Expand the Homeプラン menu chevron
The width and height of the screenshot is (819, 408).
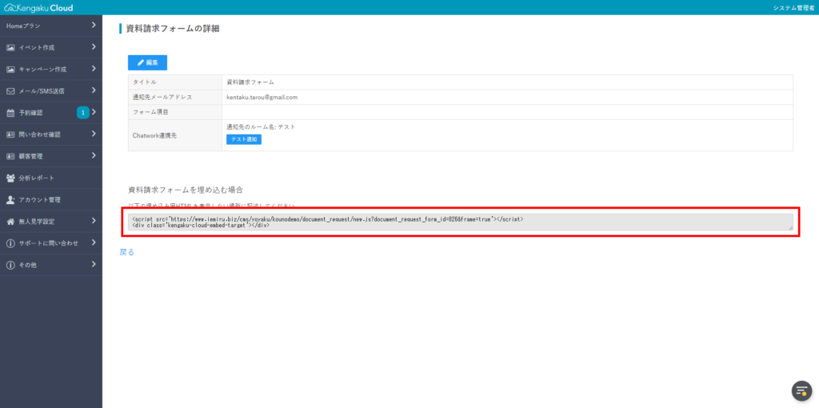pos(94,25)
